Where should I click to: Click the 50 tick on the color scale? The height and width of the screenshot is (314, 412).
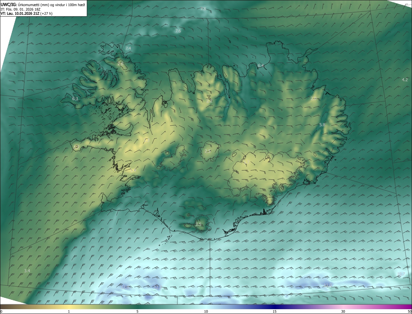[409, 311]
